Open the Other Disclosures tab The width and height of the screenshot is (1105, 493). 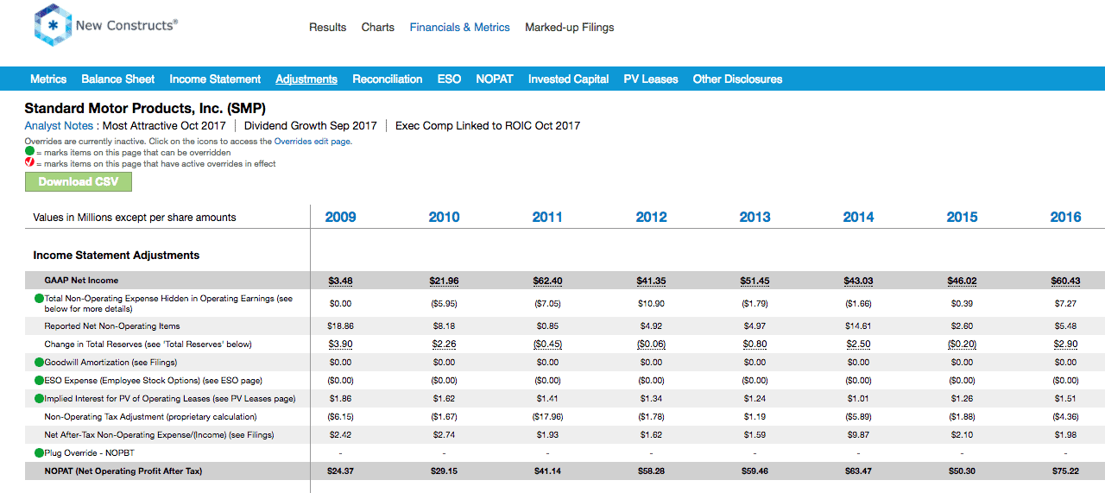[737, 79]
